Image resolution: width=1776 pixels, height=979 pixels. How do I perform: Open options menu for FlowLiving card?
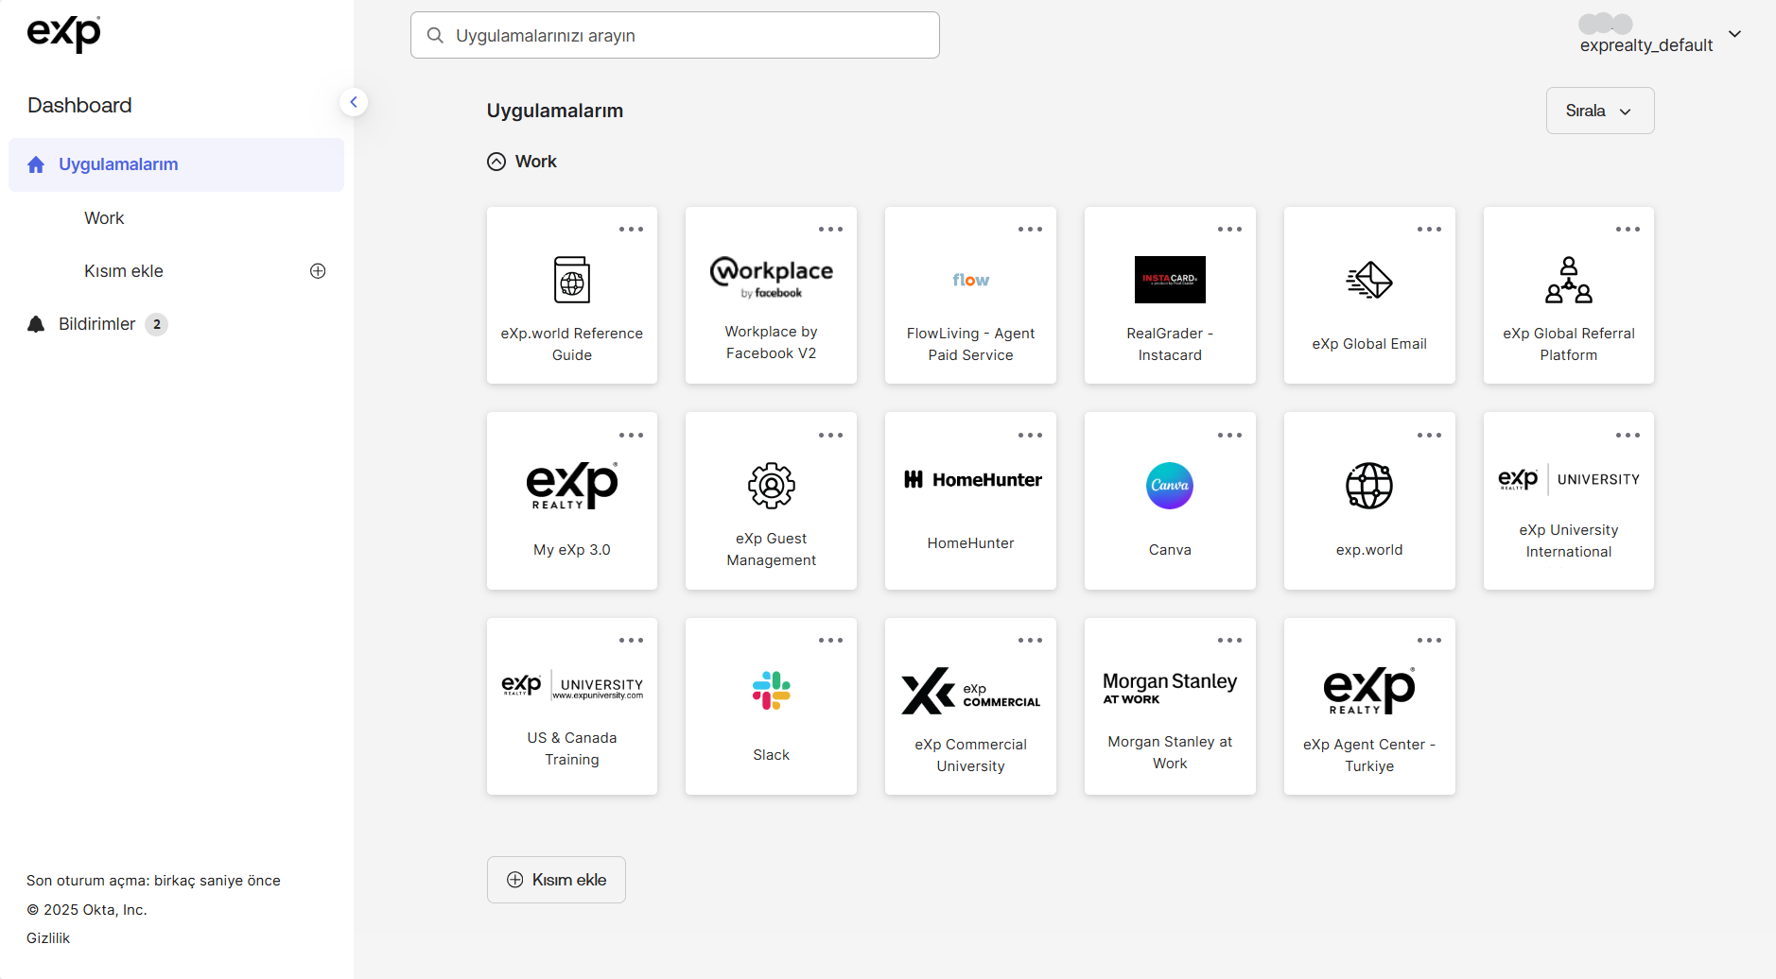(x=1030, y=230)
